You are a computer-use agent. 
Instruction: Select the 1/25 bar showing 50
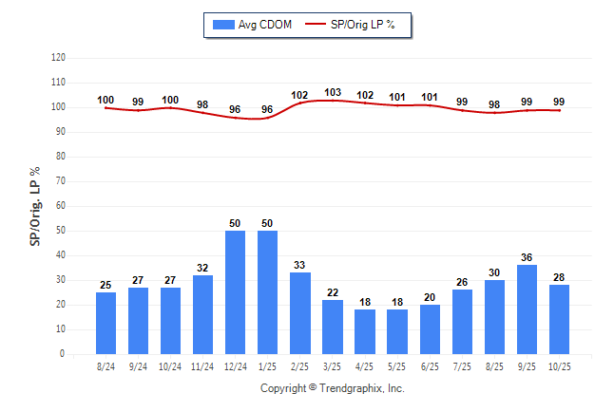pyautogui.click(x=268, y=292)
